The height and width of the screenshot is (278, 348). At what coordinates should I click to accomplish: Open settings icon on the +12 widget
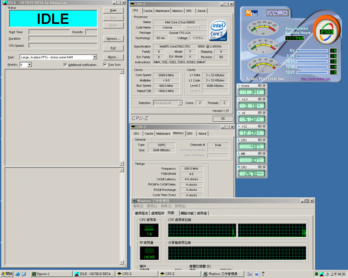260,126
